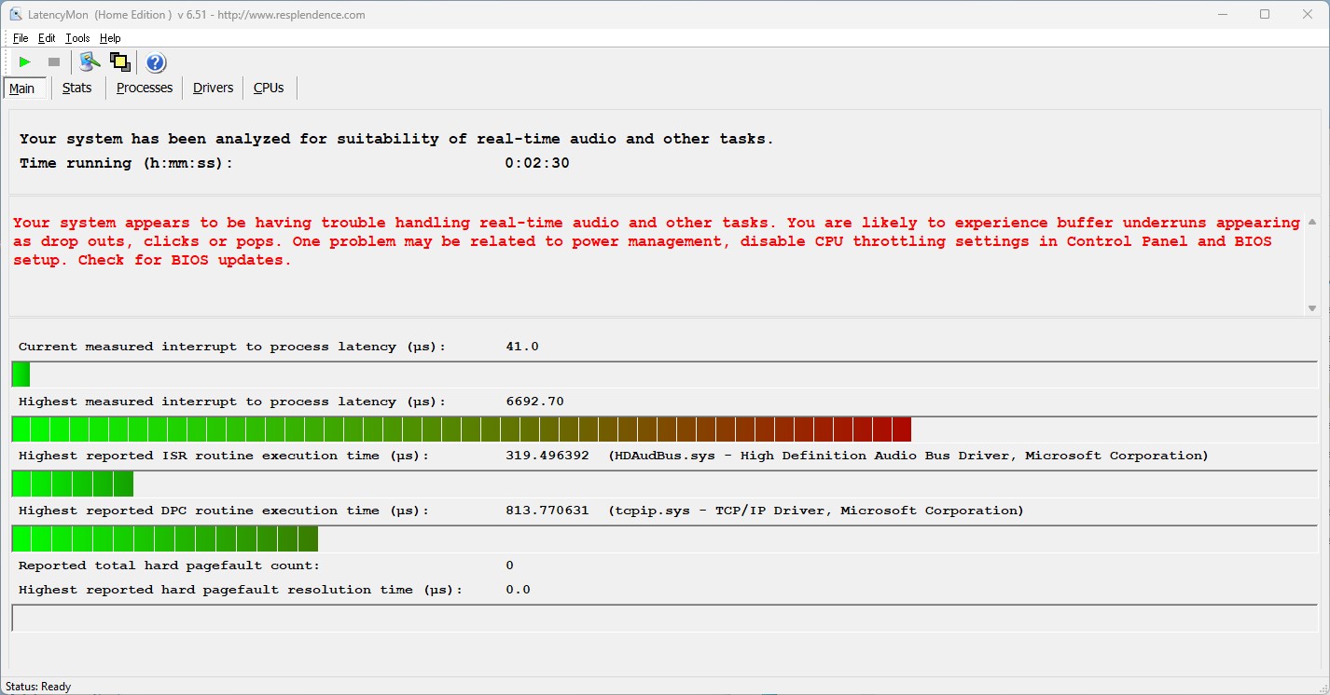Click the time running value 0:02:30
Screen dimensions: 1330x695
[537, 163]
